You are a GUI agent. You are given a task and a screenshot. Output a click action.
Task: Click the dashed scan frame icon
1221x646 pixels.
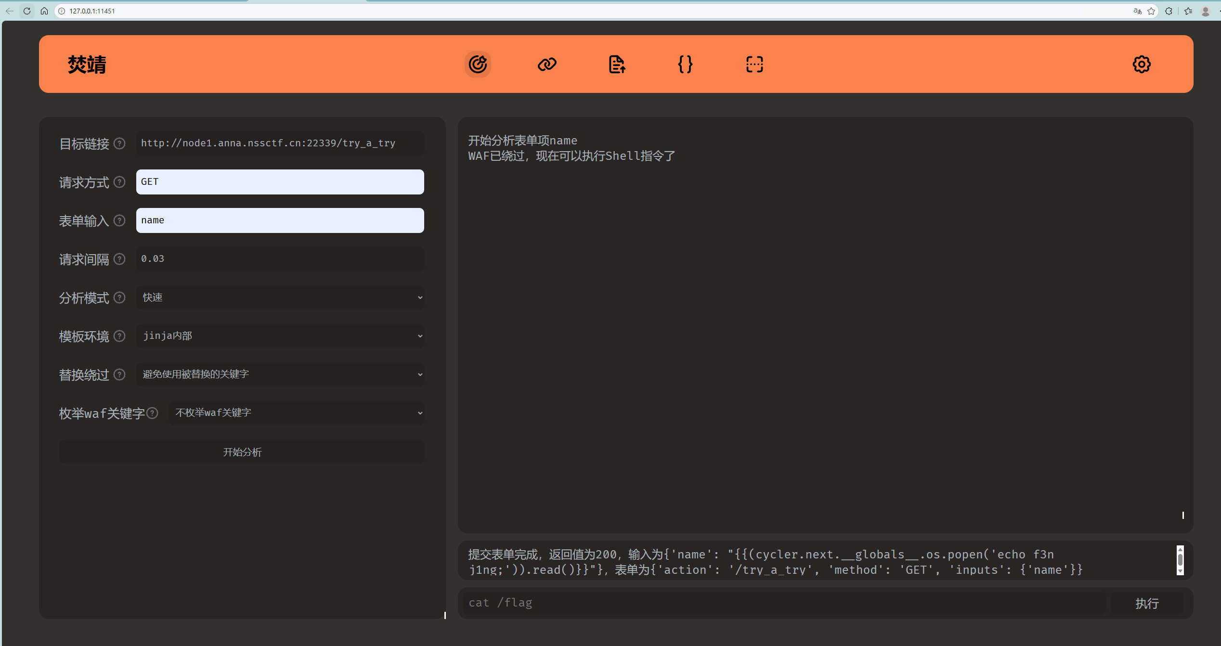pos(754,64)
